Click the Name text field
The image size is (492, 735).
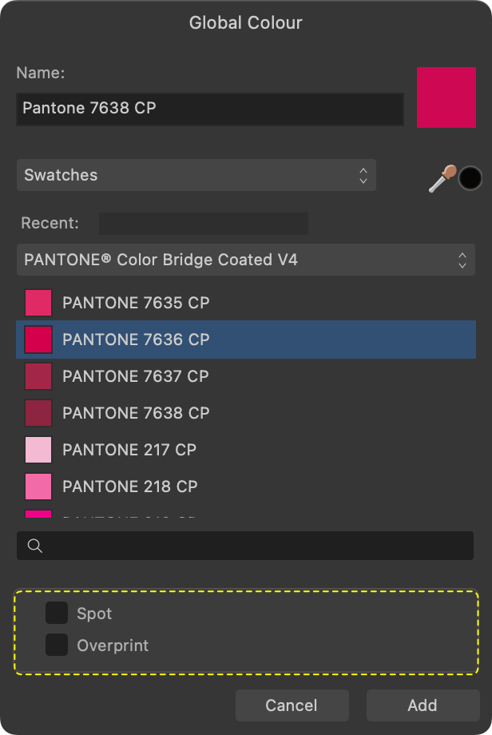[209, 109]
